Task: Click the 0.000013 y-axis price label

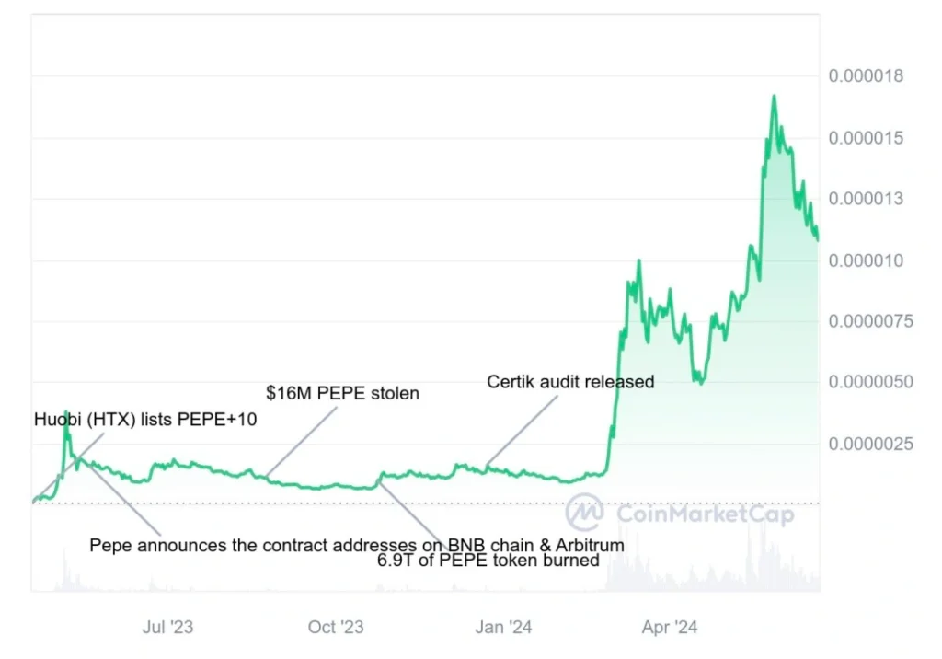Action: (866, 199)
